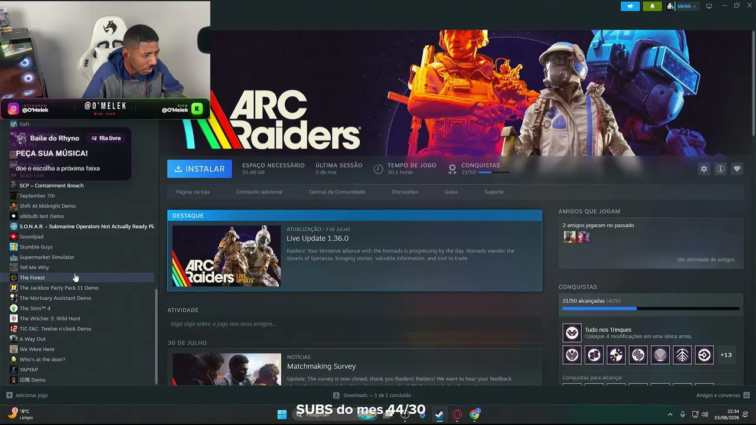Select TIC-TAC: Twelve o'clock Demo
The image size is (756, 425).
55,329
